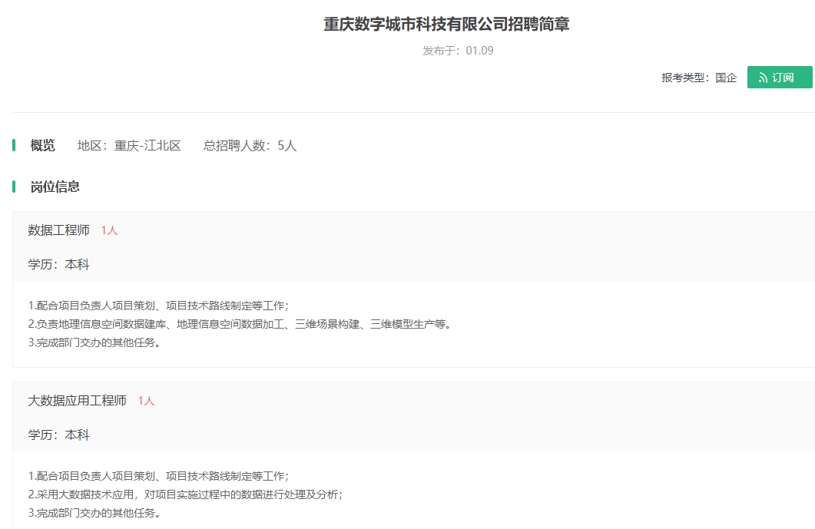Click the 大数据应用工程师 job title

(78, 401)
